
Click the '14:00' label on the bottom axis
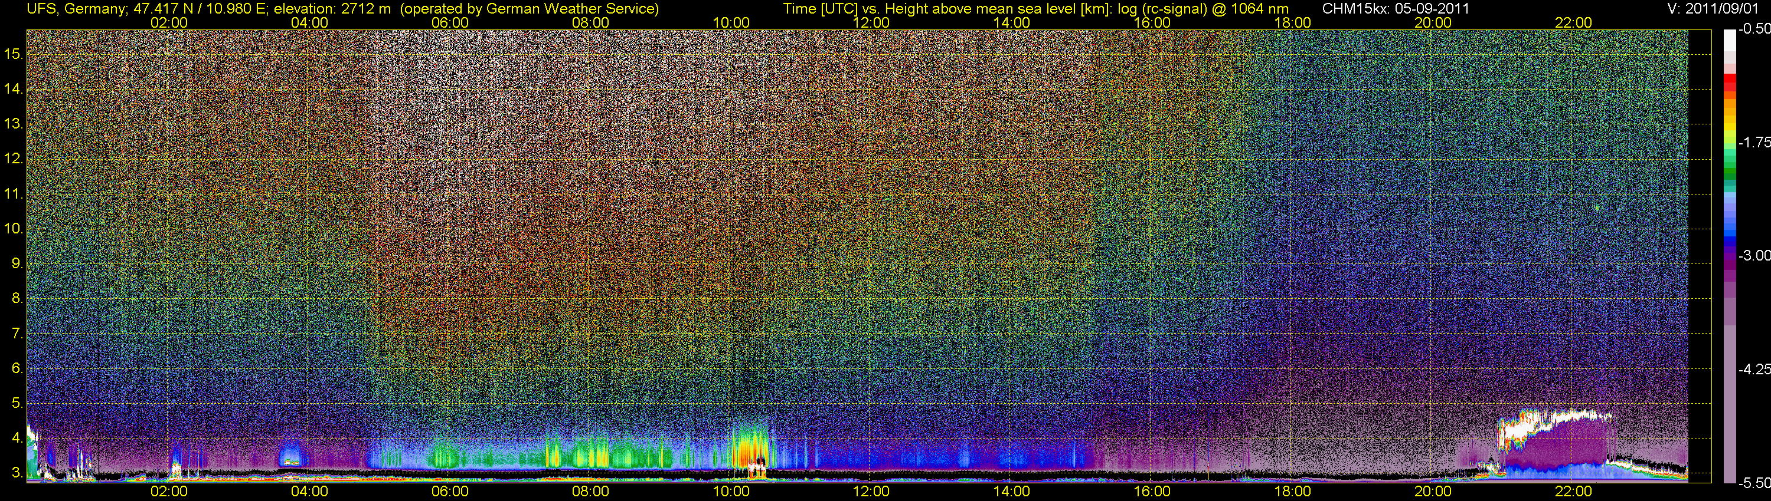1012,492
